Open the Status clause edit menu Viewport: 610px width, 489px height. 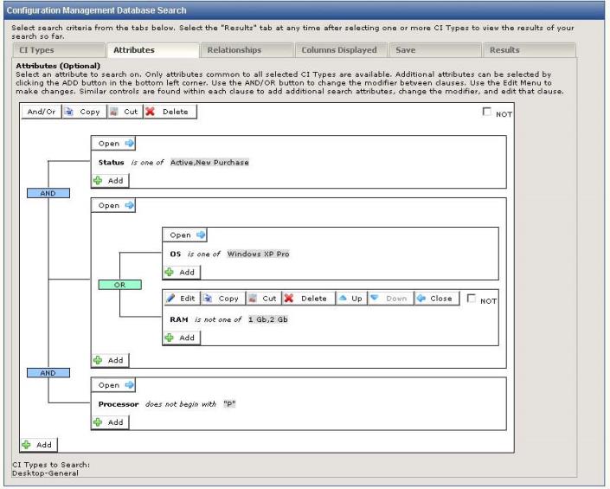pos(113,144)
